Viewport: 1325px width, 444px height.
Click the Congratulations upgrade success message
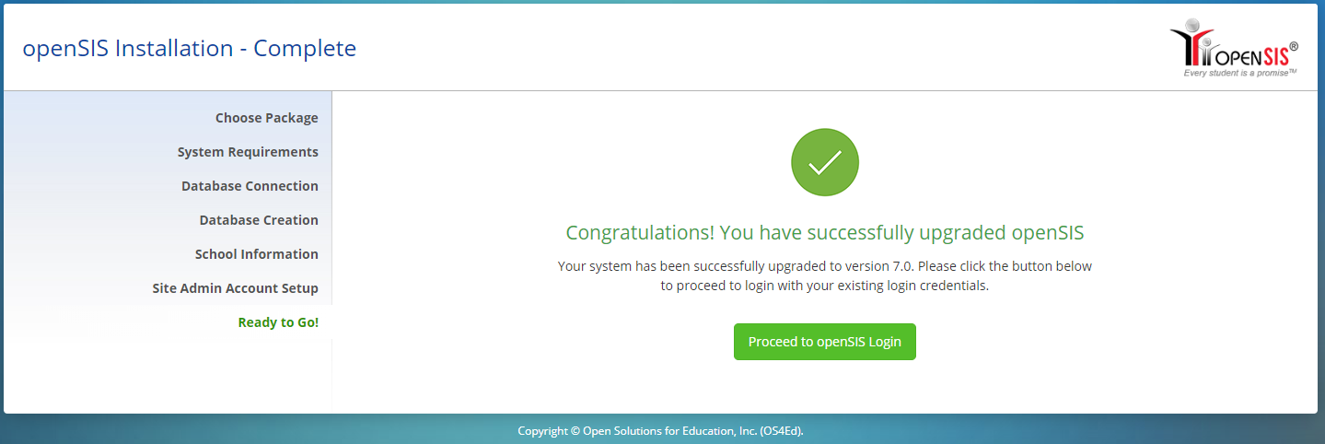tap(825, 231)
